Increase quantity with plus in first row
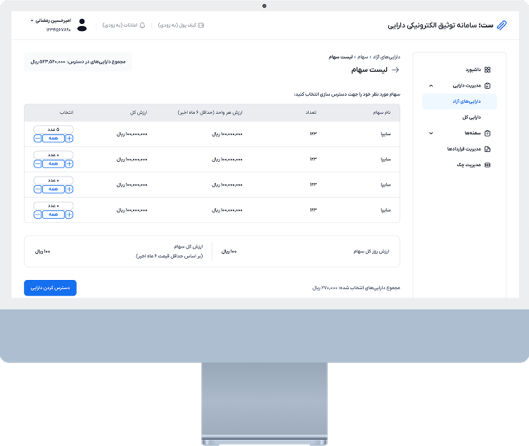This screenshot has height=446, width=529. click(x=69, y=139)
